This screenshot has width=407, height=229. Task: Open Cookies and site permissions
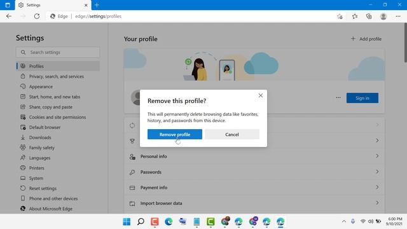click(x=57, y=117)
